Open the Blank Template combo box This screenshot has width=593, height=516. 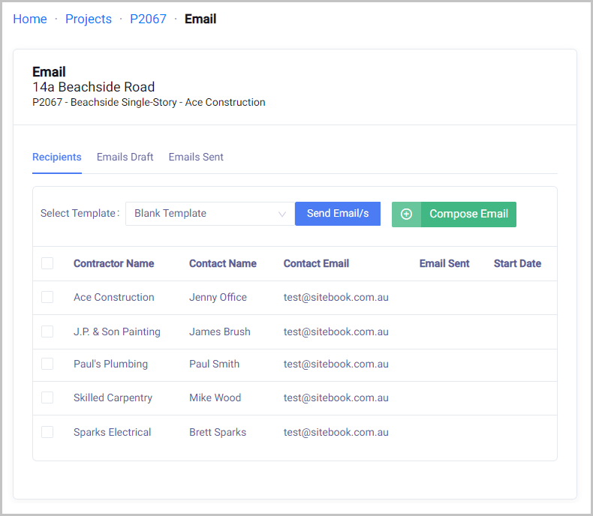click(x=203, y=214)
